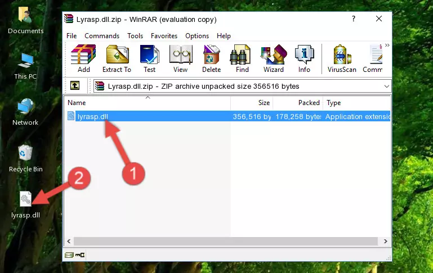Run VirusScan on the archive
433x273 pixels.
(342, 58)
